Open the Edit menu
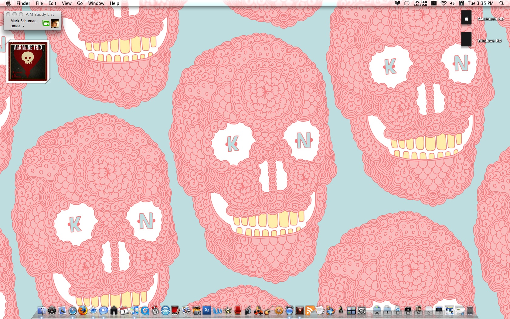Image resolution: width=510 pixels, height=319 pixels. tap(52, 3)
